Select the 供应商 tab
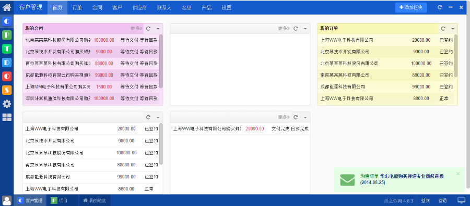Image resolution: width=470 pixels, height=206 pixels. (139, 7)
